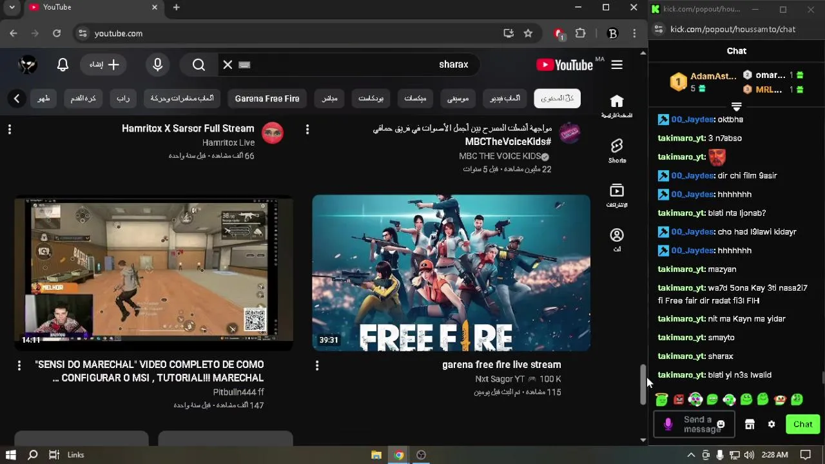The height and width of the screenshot is (464, 825).
Task: Open new Chrome tab with plus button
Action: coord(176,7)
